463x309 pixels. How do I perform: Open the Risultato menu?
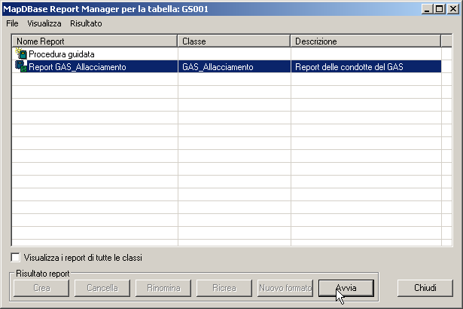(86, 23)
